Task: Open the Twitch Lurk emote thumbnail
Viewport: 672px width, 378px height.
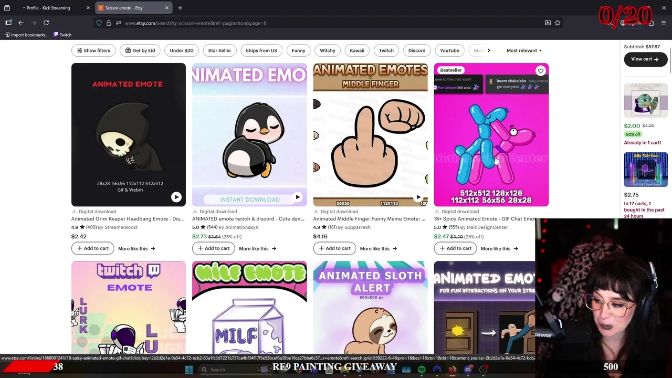Action: 129,308
